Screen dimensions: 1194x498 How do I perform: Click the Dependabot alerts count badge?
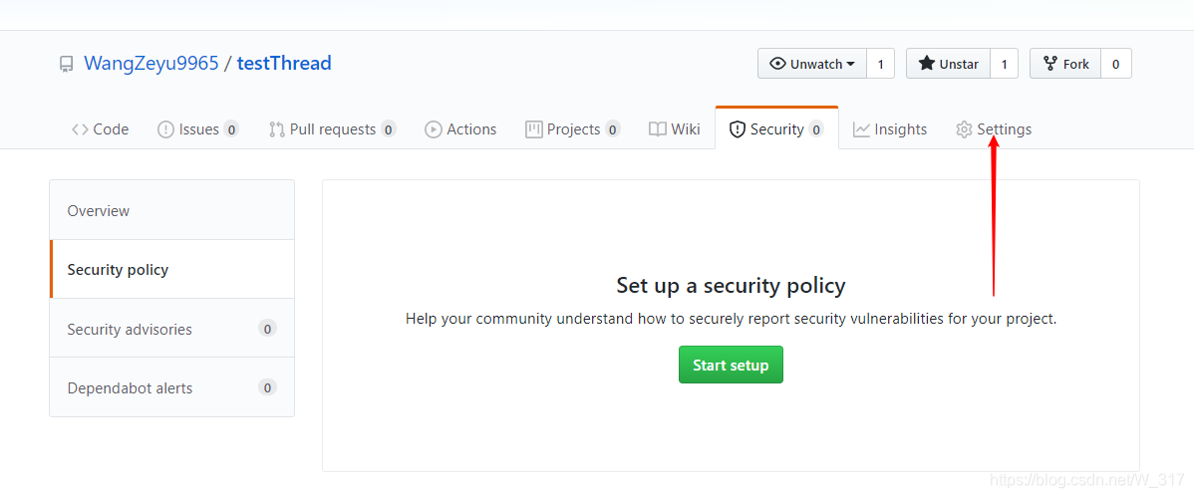pyautogui.click(x=267, y=387)
